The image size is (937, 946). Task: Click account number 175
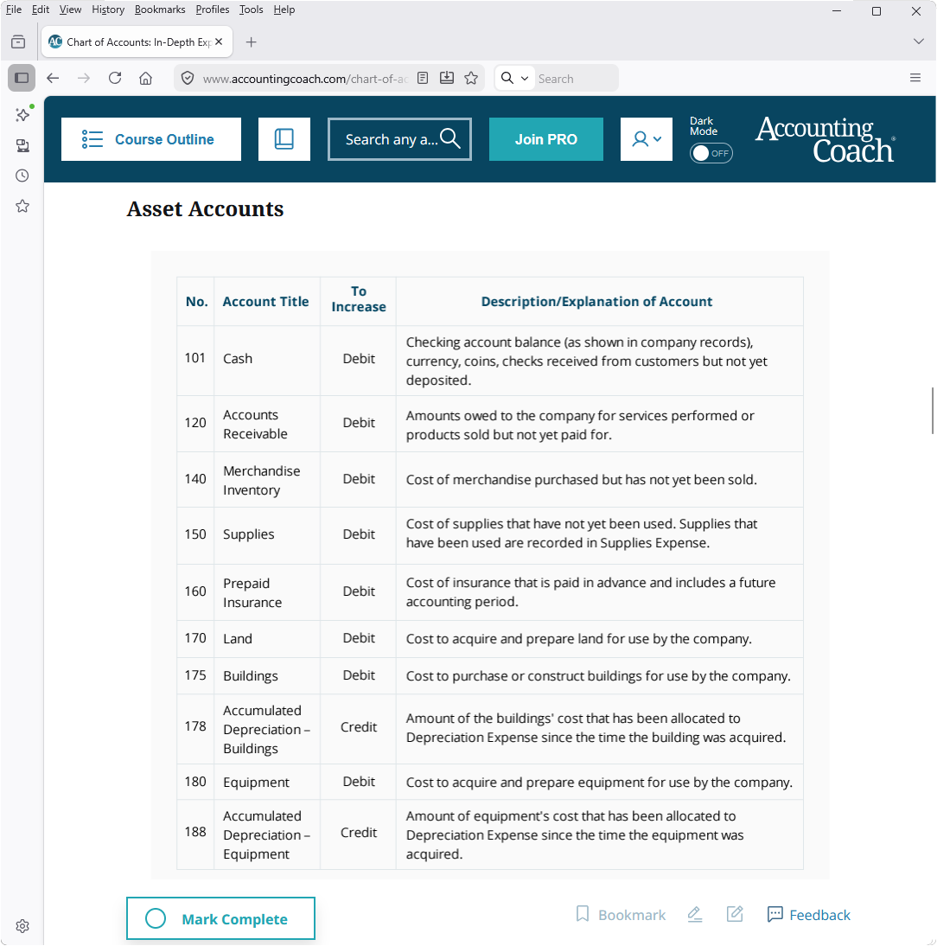pos(194,675)
